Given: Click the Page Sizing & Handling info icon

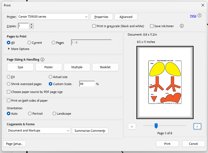Looking at the screenshot, I should pyautogui.click(x=42, y=60).
